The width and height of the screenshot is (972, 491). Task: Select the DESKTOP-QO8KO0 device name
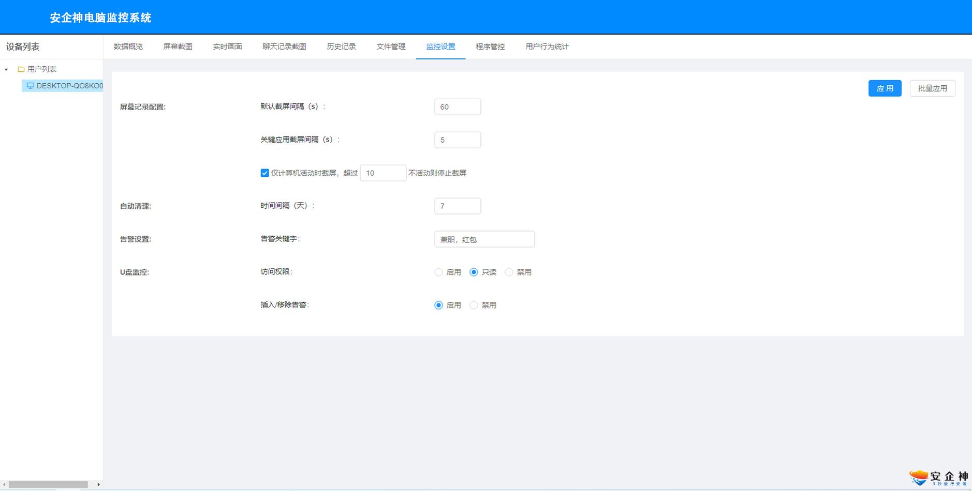69,86
